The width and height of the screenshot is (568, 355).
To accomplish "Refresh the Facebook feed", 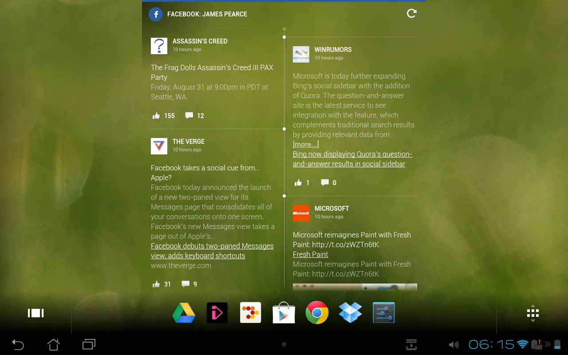I will (x=412, y=14).
